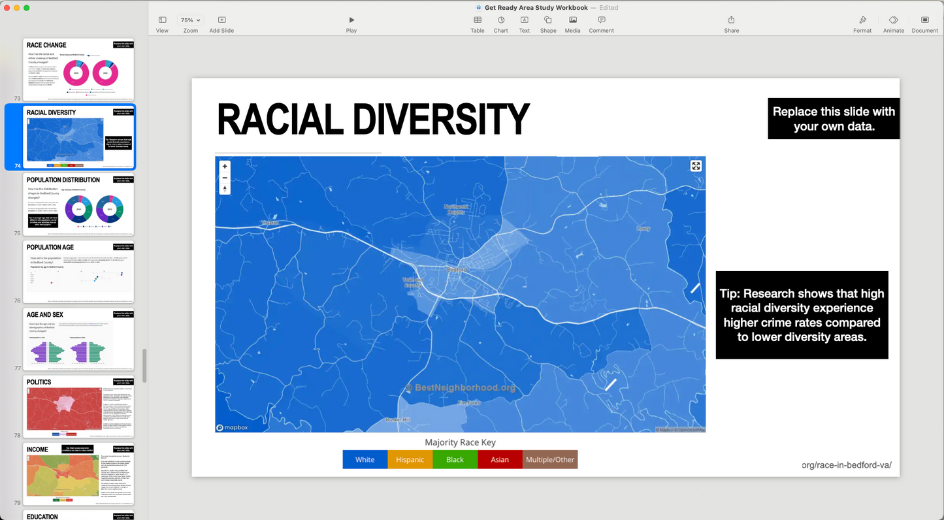This screenshot has height=520, width=944.
Task: Click the Black legend swatch
Action: [455, 459]
